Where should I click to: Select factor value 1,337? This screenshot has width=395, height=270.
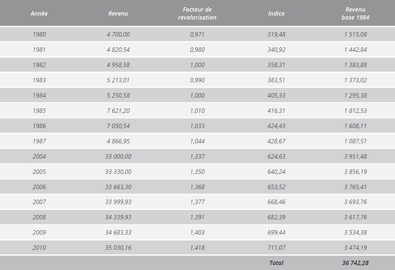point(197,157)
